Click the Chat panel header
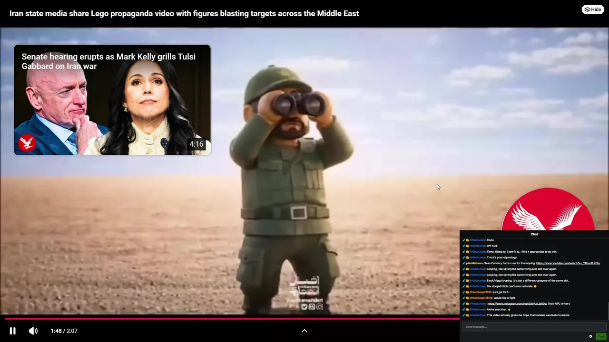 click(534, 234)
